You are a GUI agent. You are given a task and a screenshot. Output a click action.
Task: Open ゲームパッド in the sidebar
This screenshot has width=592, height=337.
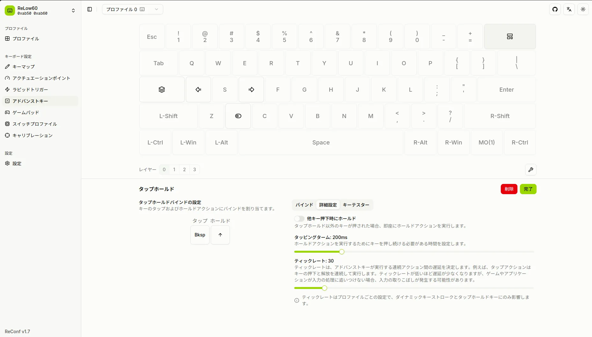[x=40, y=112]
